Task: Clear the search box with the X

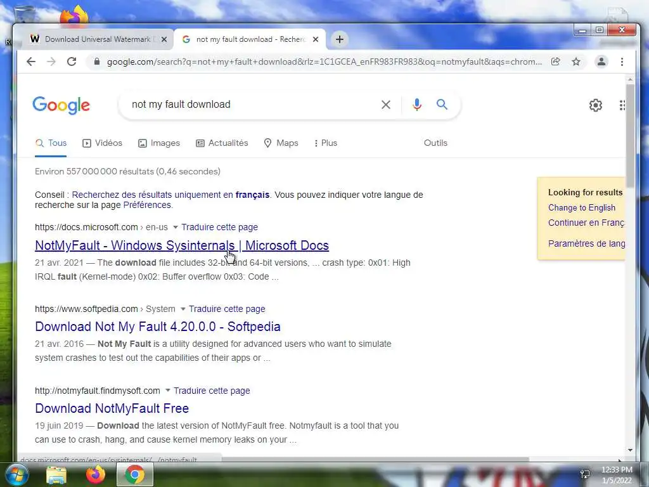Action: 386,105
